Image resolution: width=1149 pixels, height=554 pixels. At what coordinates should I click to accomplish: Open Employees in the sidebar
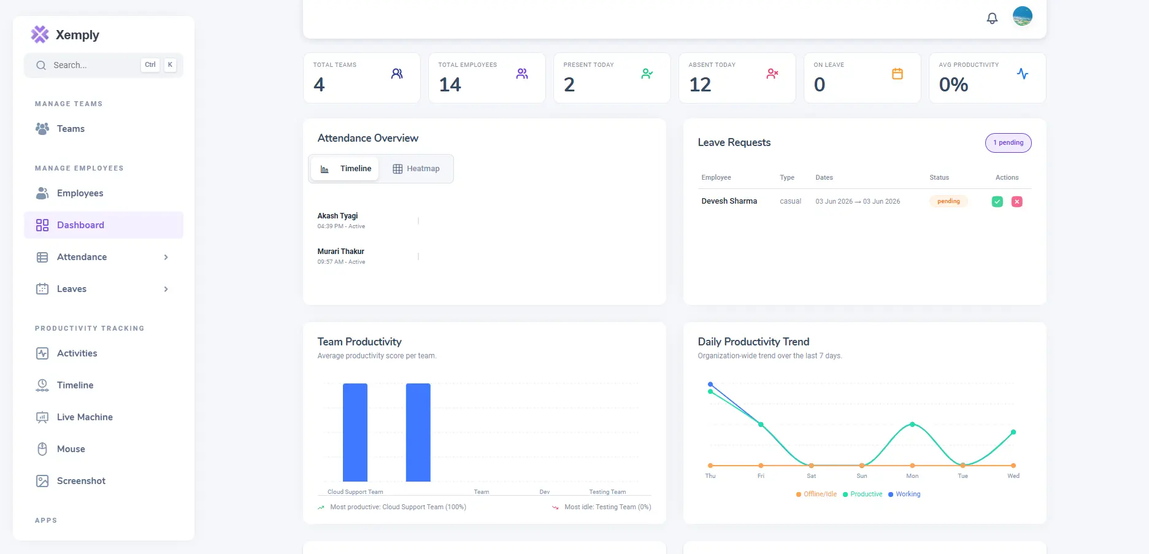click(104, 193)
